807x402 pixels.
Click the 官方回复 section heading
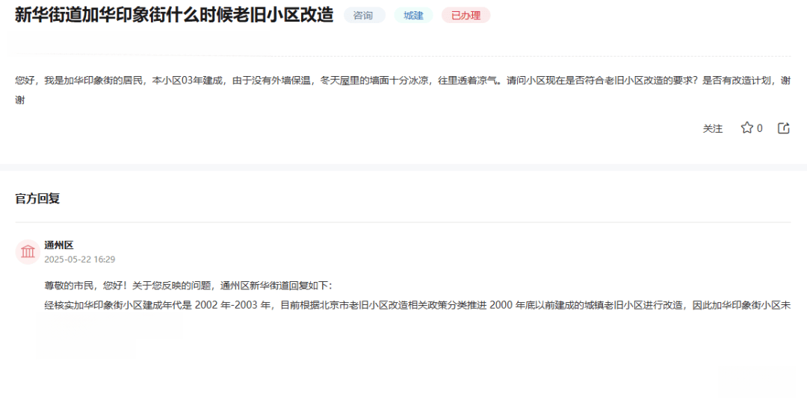37,198
